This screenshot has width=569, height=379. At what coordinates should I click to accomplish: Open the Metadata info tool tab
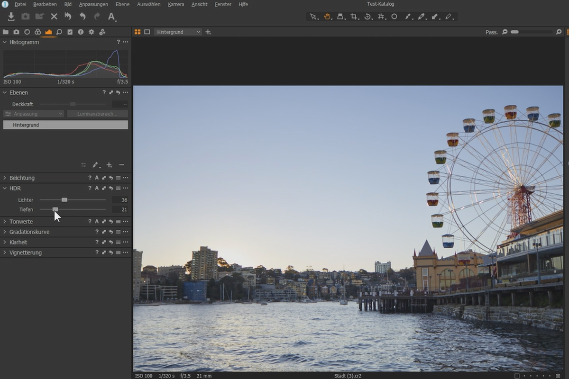tap(81, 32)
